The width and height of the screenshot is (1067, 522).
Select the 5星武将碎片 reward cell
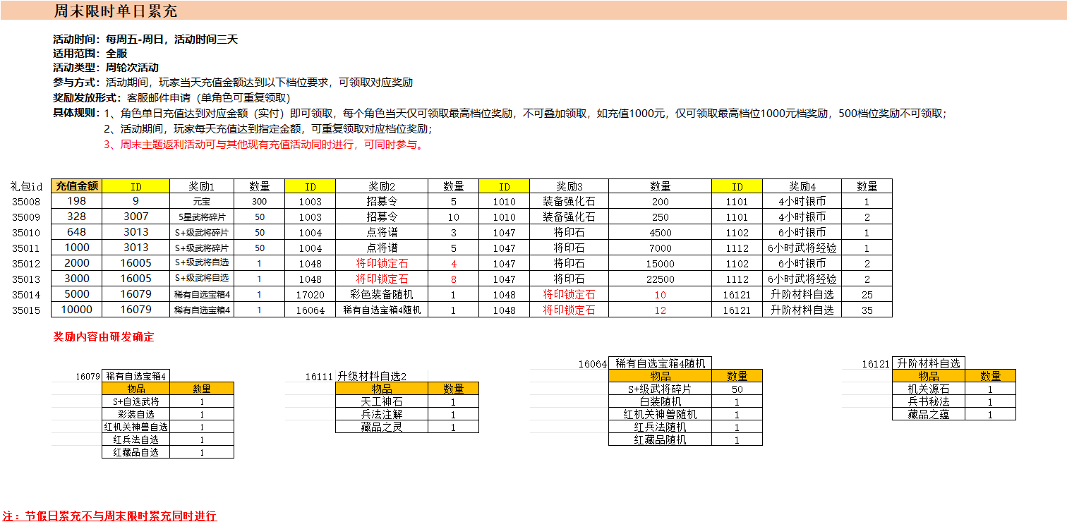[x=201, y=217]
